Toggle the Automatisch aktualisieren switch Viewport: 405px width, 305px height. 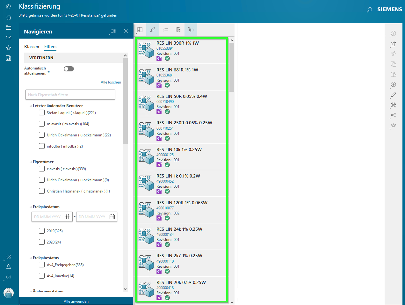[x=69, y=69]
